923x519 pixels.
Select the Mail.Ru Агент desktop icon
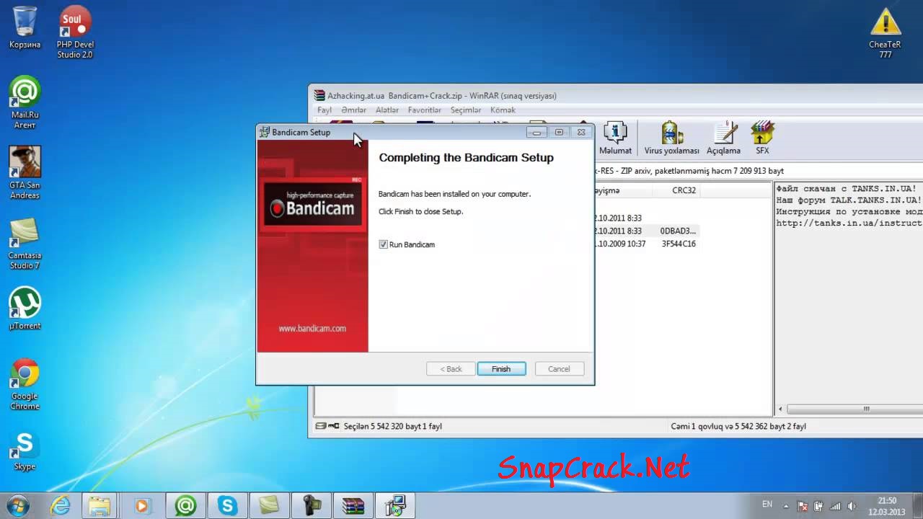click(x=25, y=102)
